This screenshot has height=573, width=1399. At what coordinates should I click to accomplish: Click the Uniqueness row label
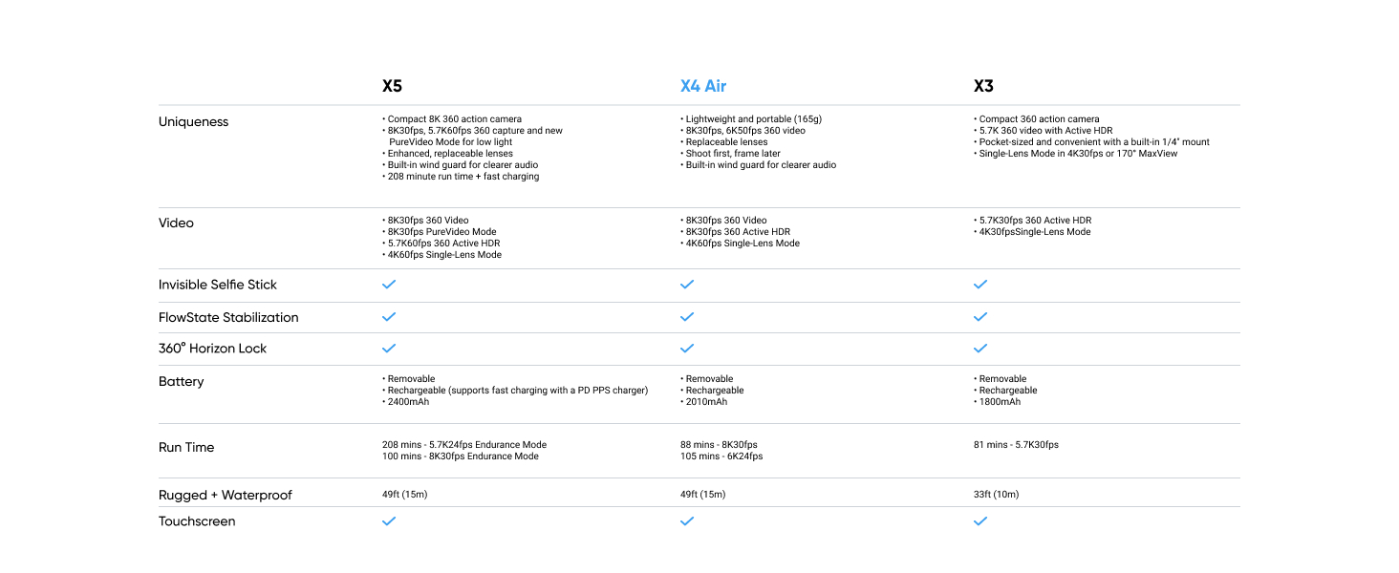pos(193,122)
